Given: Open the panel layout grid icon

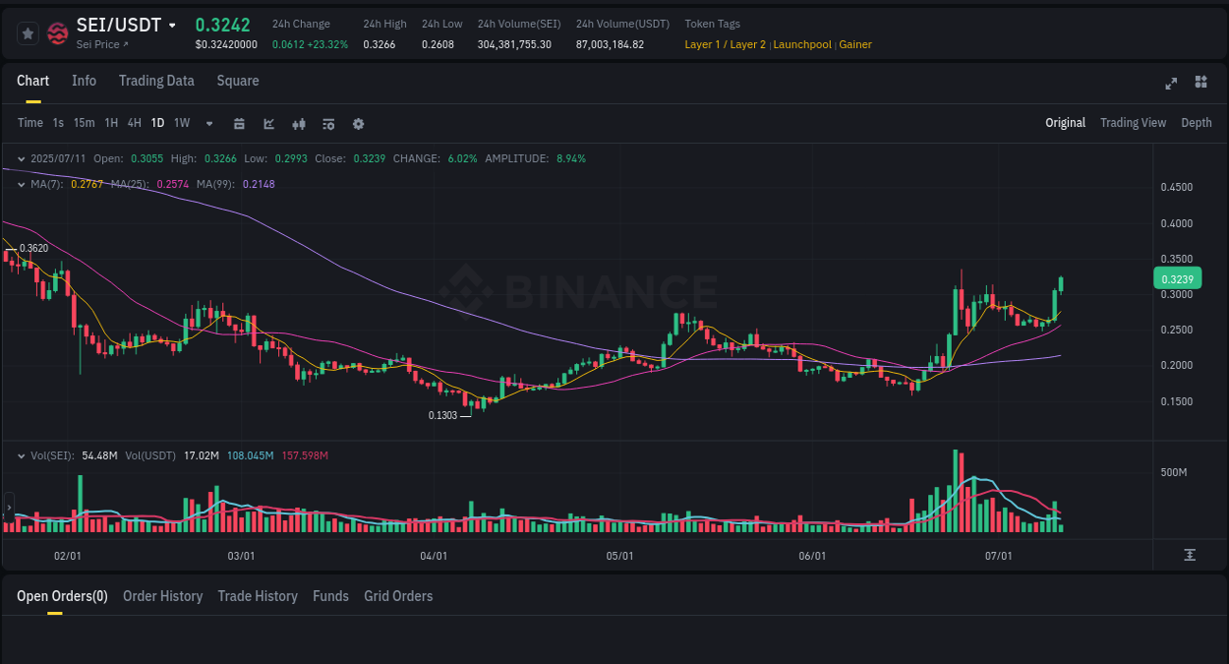Looking at the screenshot, I should pos(1200,84).
